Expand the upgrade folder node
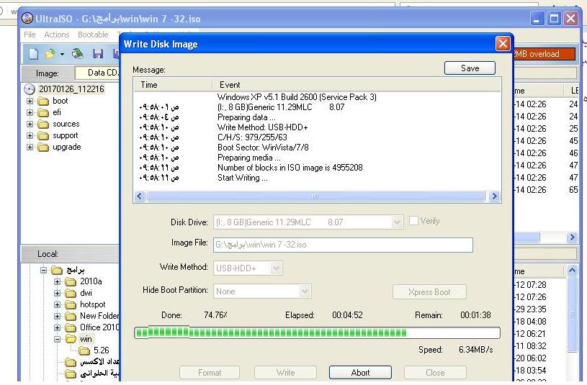The width and height of the screenshot is (587, 385). coord(30,148)
